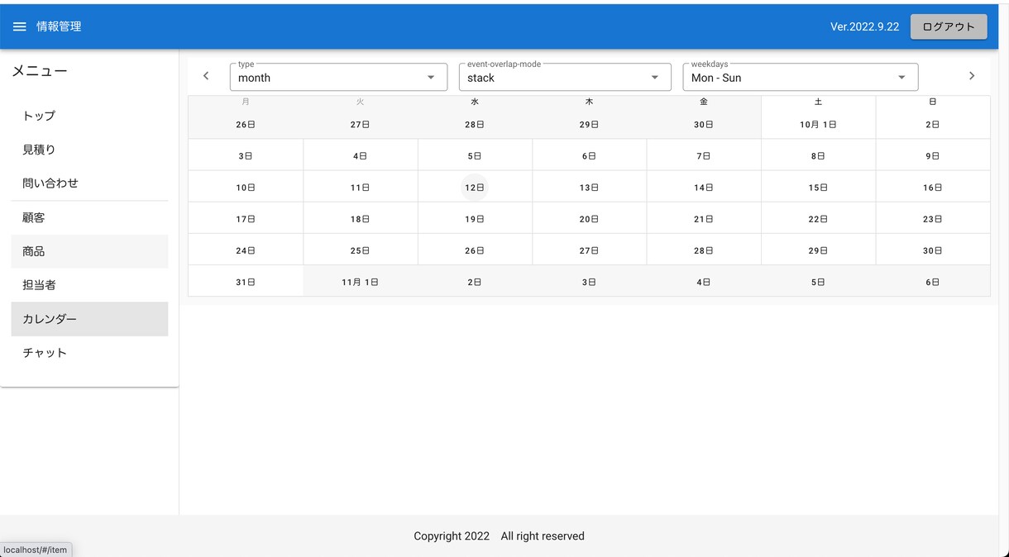Click the 24日 date

click(x=246, y=250)
